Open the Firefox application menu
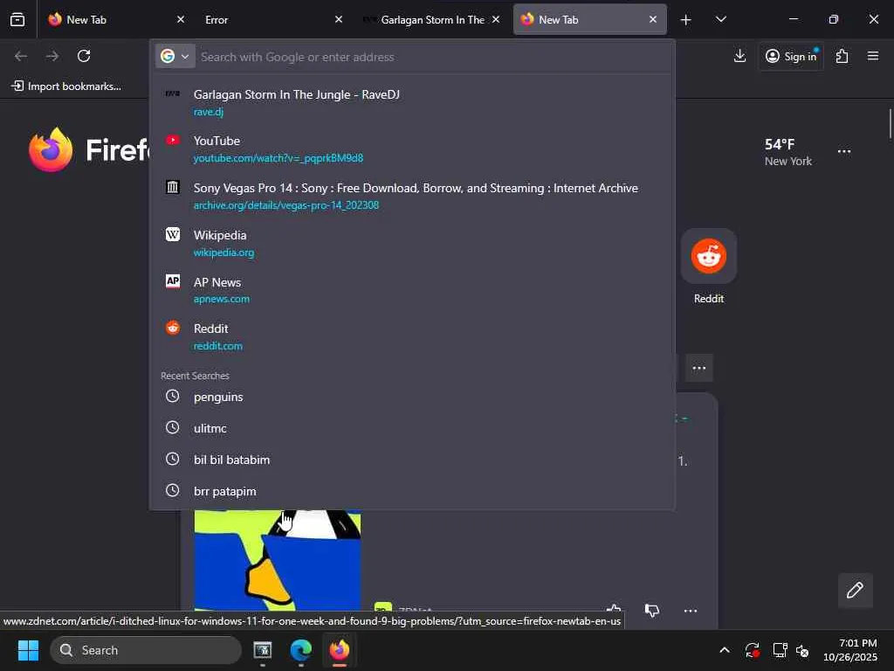The image size is (894, 671). [873, 56]
